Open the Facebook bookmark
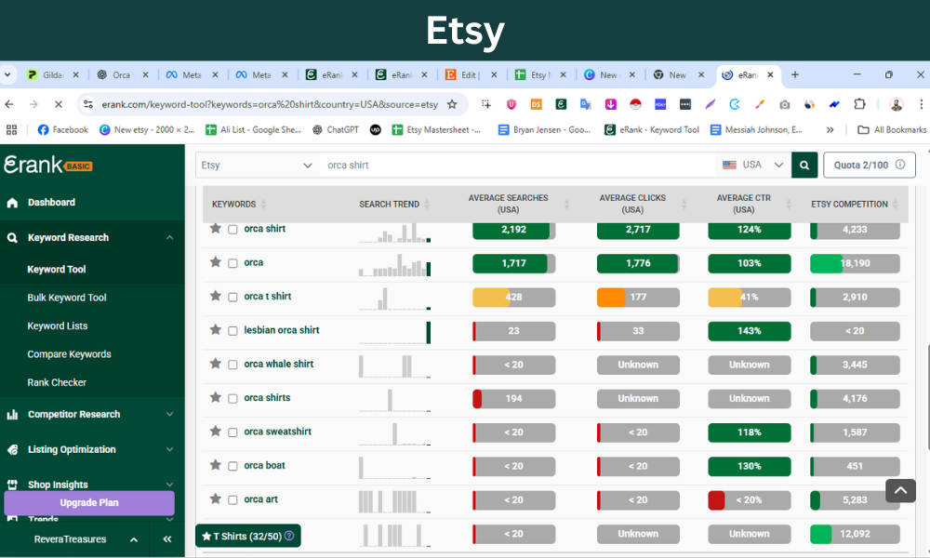 pos(63,130)
